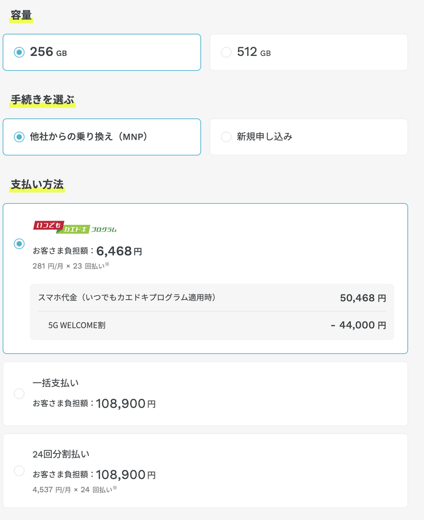Screen dimensions: 424x520
Task: Click the ※ footnote after 23 回払い
Action: pyautogui.click(x=107, y=264)
